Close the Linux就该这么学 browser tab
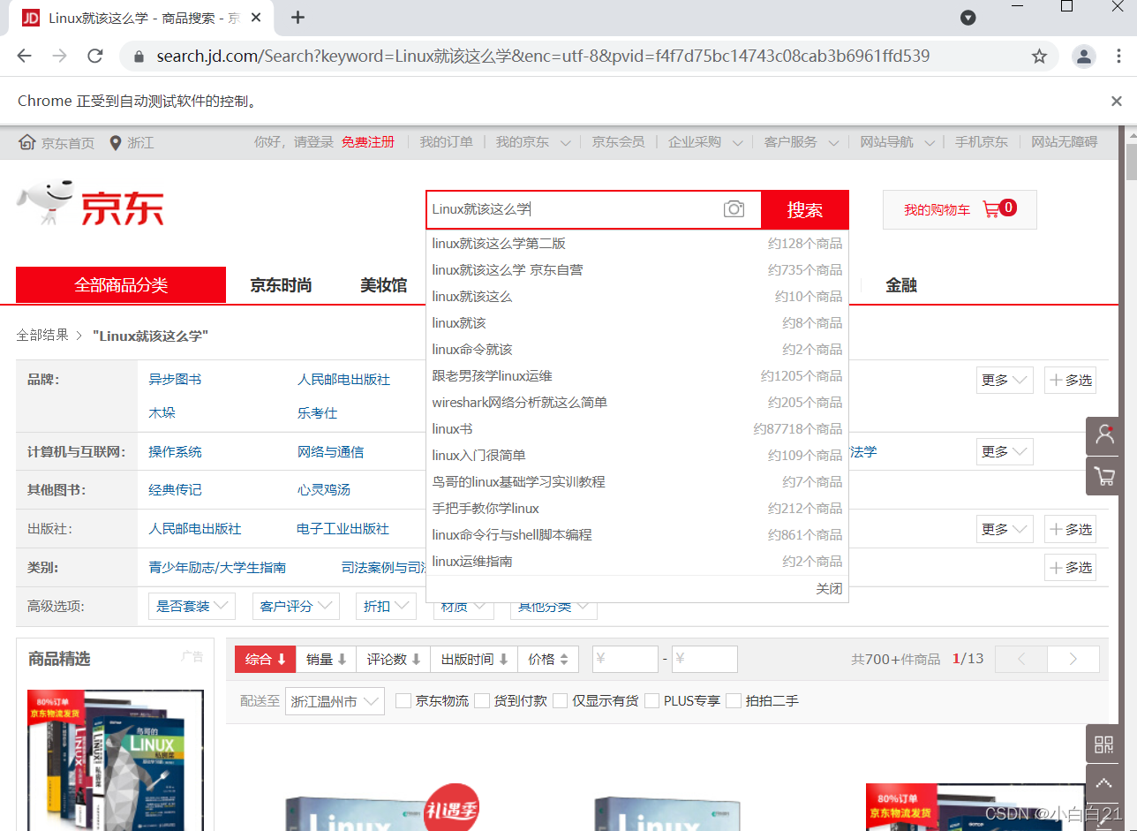Viewport: 1137px width, 831px height. (256, 18)
